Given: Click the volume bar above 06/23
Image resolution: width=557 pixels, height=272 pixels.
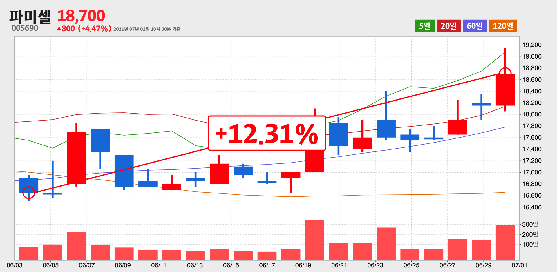Looking at the screenshot, I should 386,244.
